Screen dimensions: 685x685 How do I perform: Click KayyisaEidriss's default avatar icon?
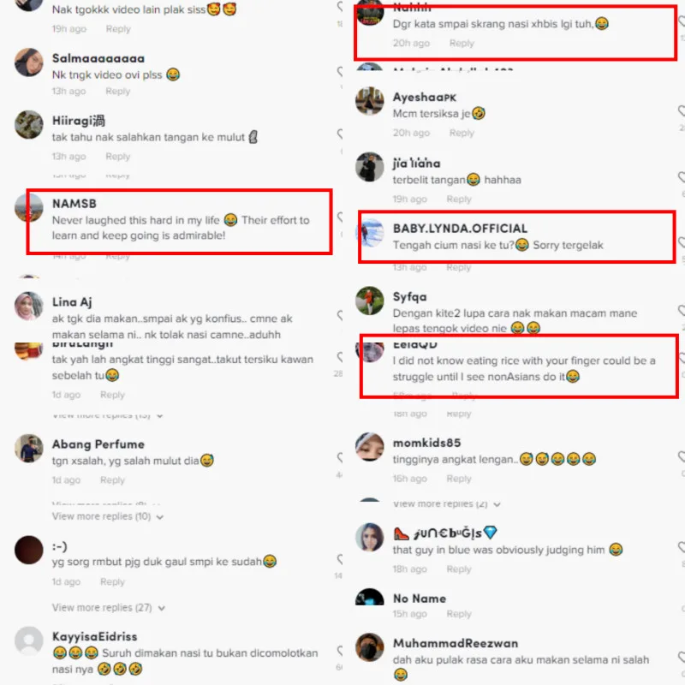click(x=29, y=640)
